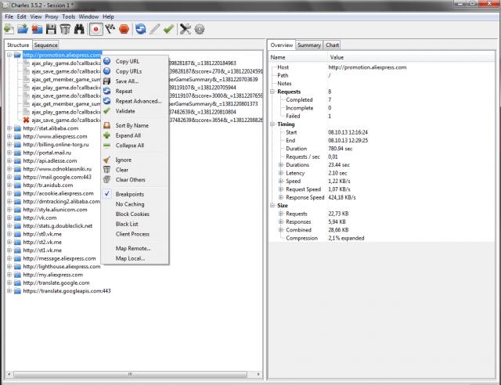Viewport: 501px width, 385px height.
Task: Enable Black List in context menu
Action: tap(135, 224)
